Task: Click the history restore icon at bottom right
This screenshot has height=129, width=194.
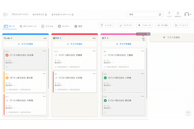Action: coord(188,113)
